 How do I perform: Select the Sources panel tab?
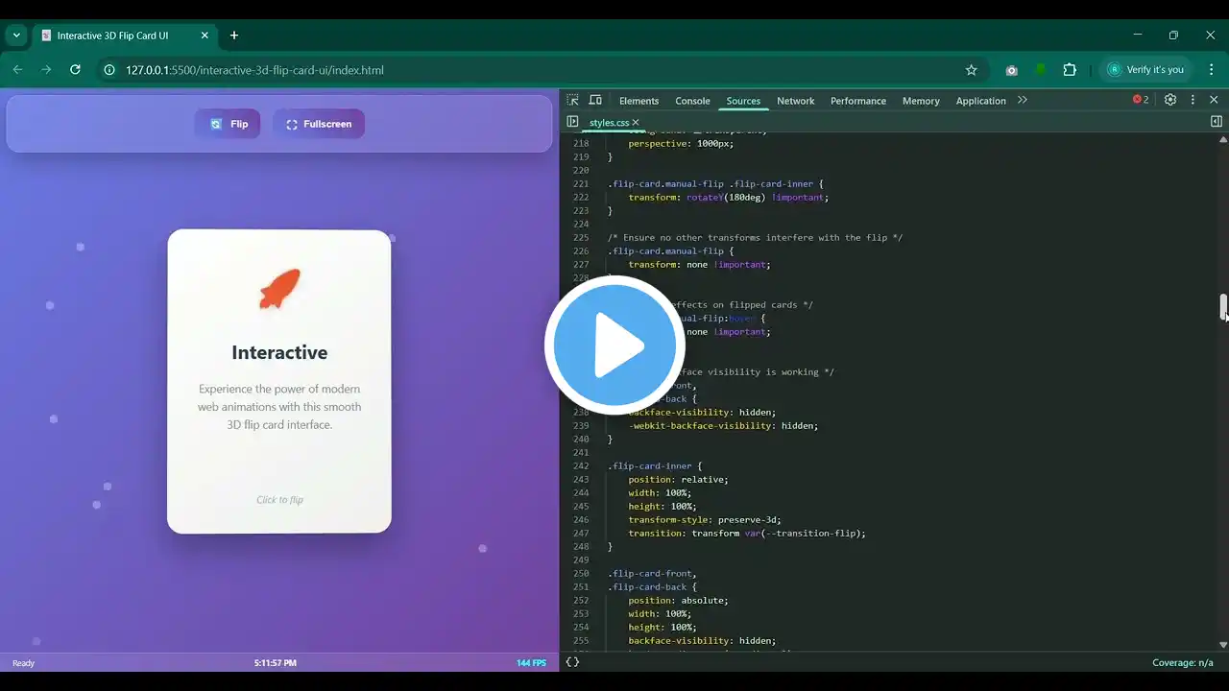(x=743, y=101)
